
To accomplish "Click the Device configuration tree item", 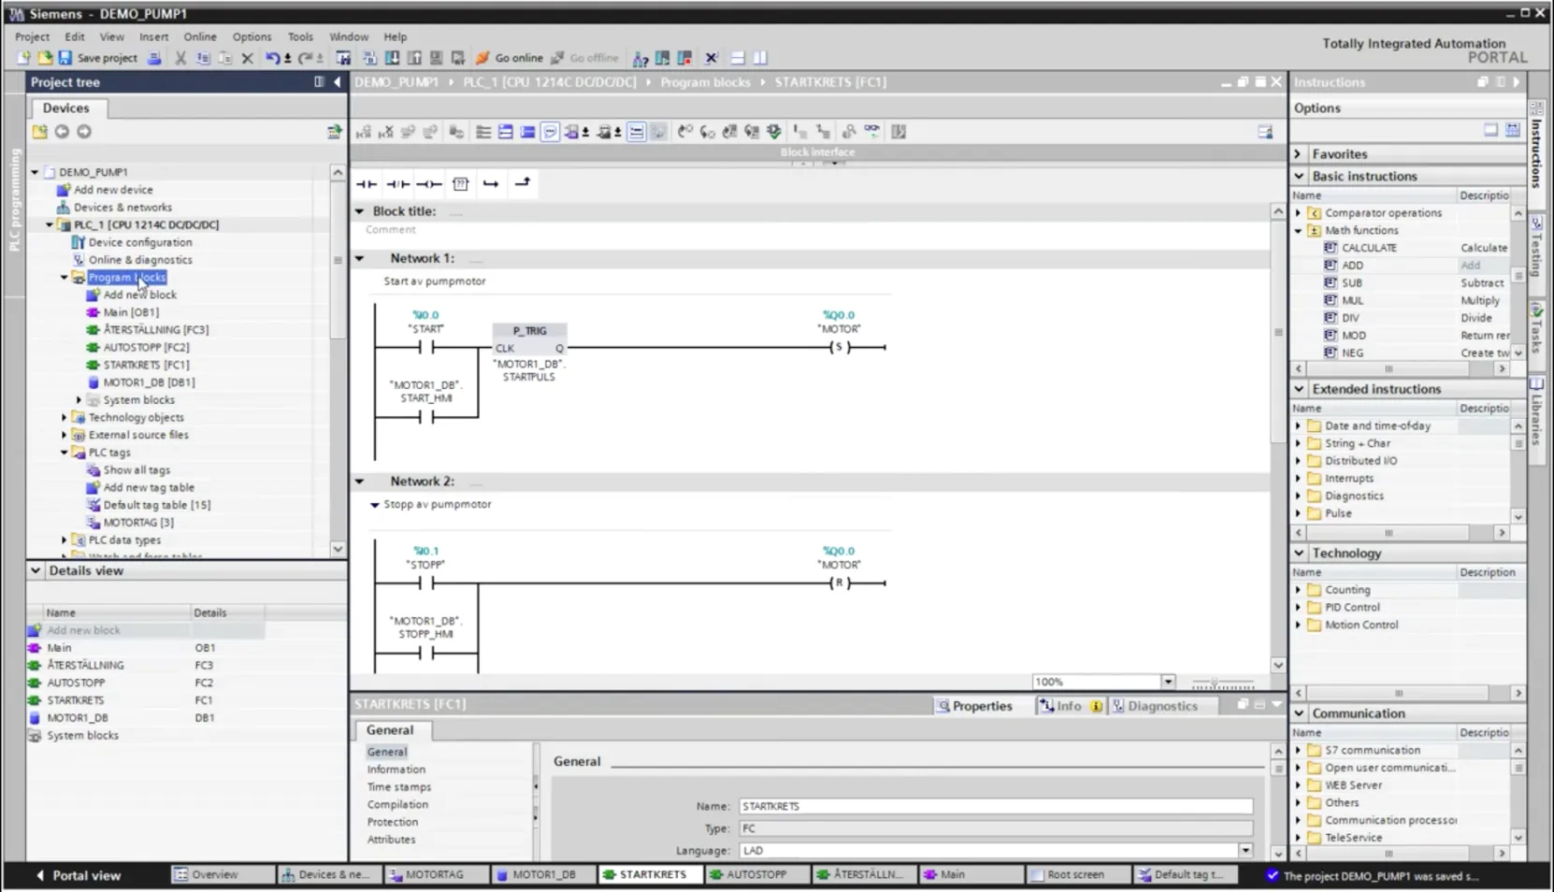I will [x=139, y=242].
